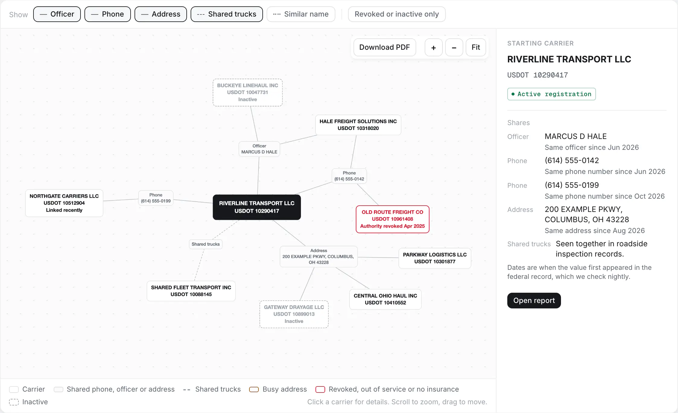Select the PARKWAY LOGISTICS LLC node
This screenshot has height=413, width=678.
pyautogui.click(x=435, y=258)
